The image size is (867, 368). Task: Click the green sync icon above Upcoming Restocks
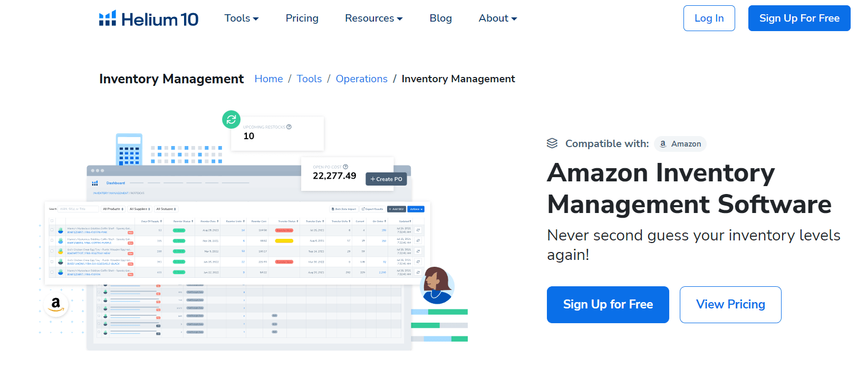pyautogui.click(x=231, y=120)
